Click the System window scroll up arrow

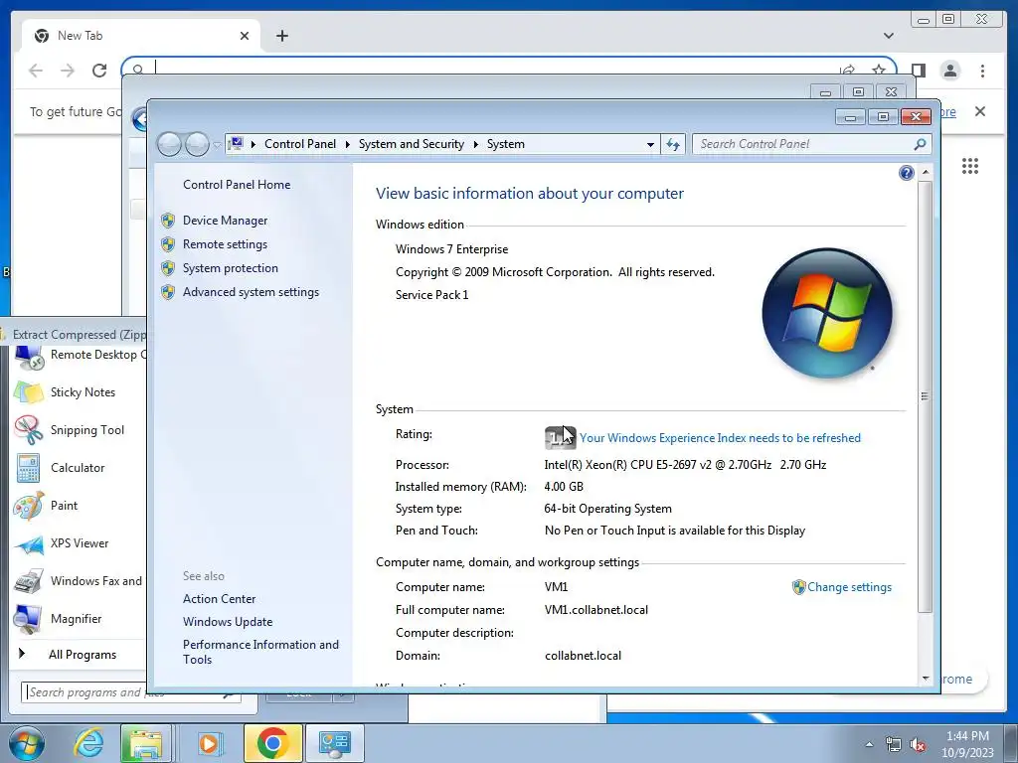[x=926, y=173]
